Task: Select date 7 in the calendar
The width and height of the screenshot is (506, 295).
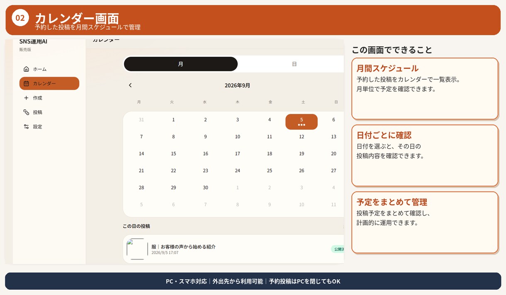Action: tap(141, 137)
